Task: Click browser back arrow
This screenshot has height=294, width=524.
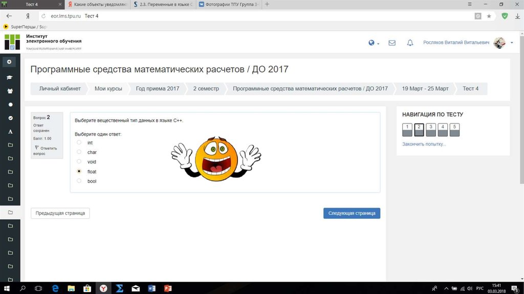Action: [x=9, y=16]
